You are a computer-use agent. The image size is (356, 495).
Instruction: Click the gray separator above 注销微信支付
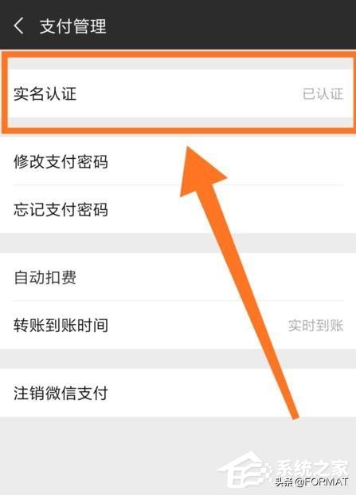[178, 358]
